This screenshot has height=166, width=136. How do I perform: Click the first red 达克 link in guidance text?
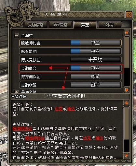pyautogui.click(x=59, y=109)
